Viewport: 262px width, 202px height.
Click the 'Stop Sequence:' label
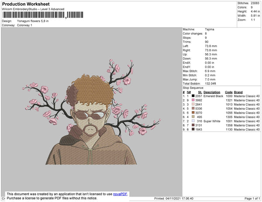point(193,88)
